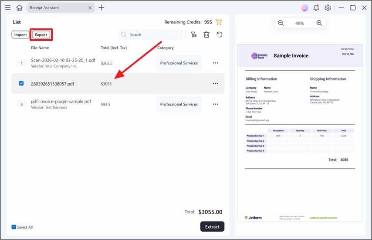Go to the home screen
Image resolution: width=372 pixels, height=240 pixels.
click(x=19, y=7)
